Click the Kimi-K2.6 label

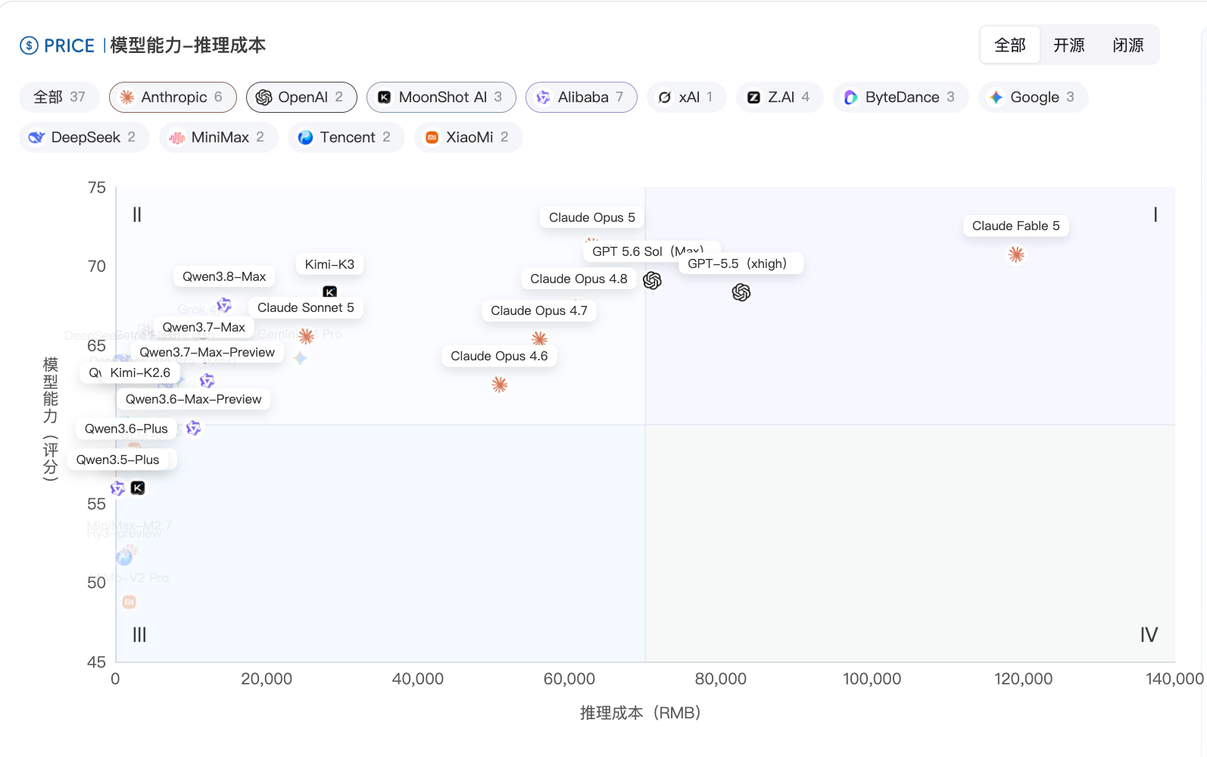140,372
